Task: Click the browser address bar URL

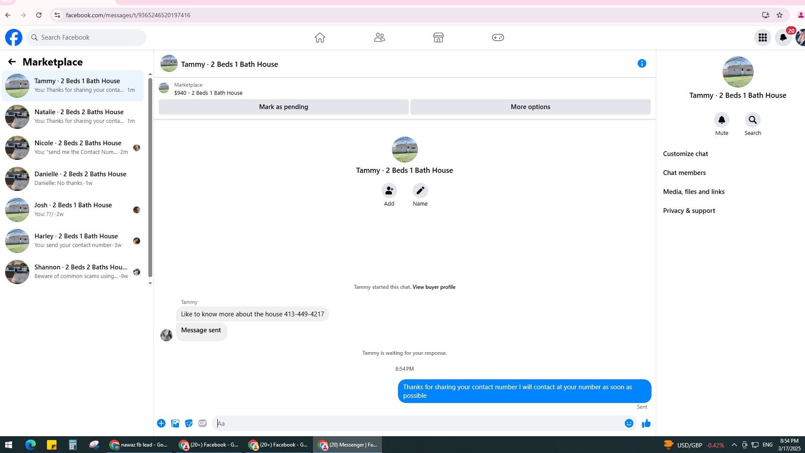Action: 128,15
